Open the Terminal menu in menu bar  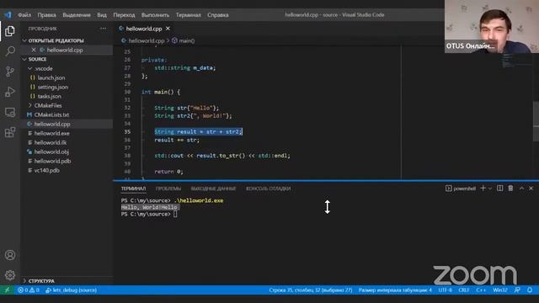pos(189,15)
